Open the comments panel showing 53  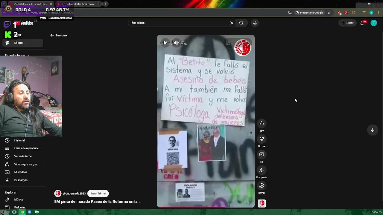tap(262, 155)
